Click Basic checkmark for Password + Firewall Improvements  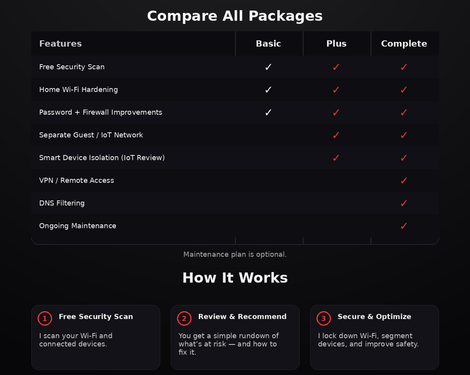[x=269, y=112]
